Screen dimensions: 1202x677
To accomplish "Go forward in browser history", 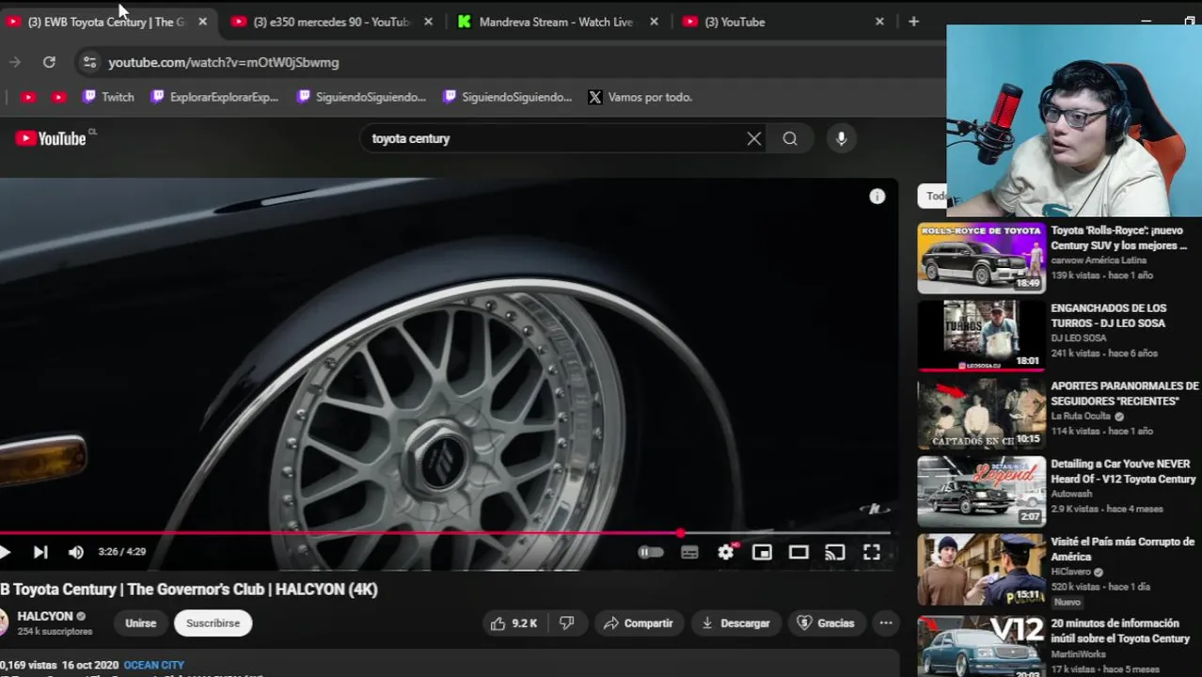I will coord(15,62).
